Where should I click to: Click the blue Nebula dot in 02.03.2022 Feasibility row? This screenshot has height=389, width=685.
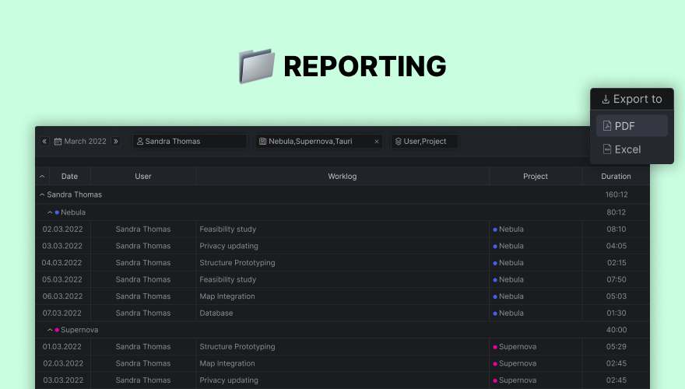click(495, 230)
